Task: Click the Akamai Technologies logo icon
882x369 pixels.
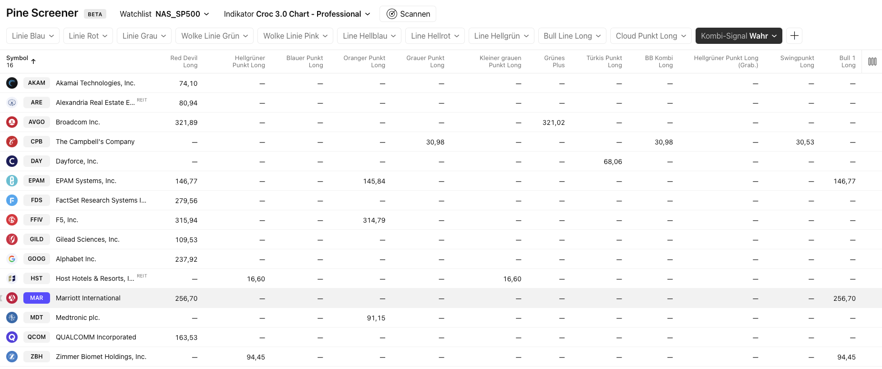Action: click(12, 83)
